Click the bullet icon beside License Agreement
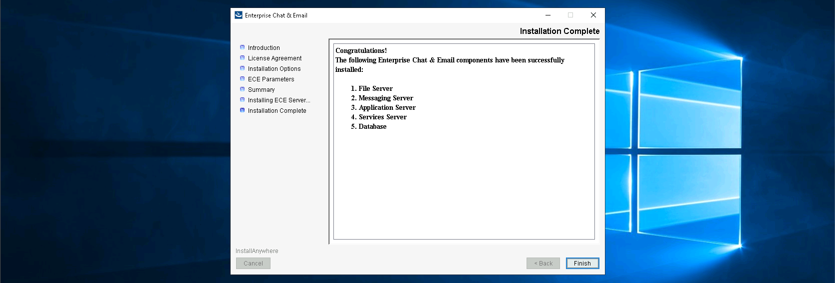The width and height of the screenshot is (835, 283). pos(243,58)
